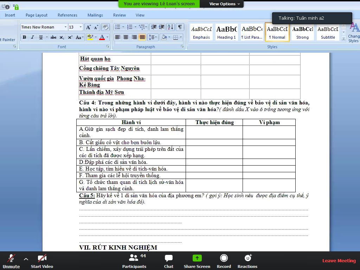
Task: Open highlight color dropdown arrow
Action: 96,37
